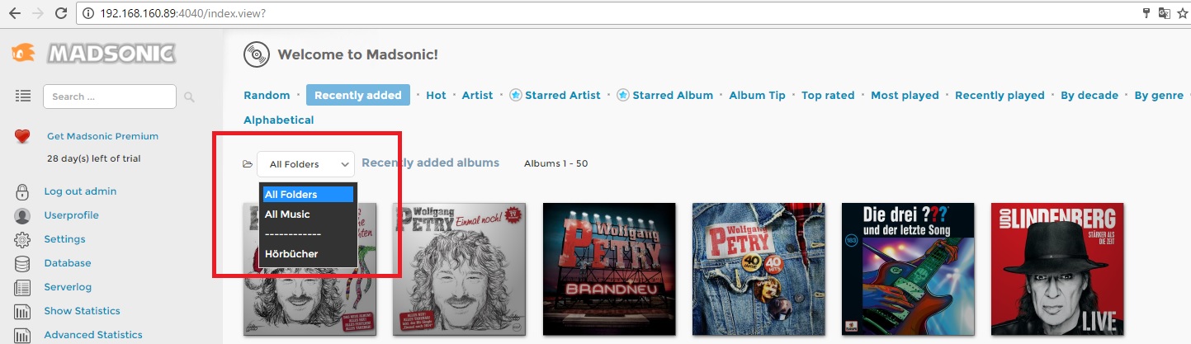
Task: Click the padlock log out icon
Action: 22,192
